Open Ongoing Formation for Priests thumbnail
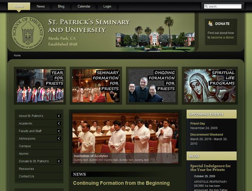The width and height of the screenshot is (252, 191). click(x=152, y=86)
